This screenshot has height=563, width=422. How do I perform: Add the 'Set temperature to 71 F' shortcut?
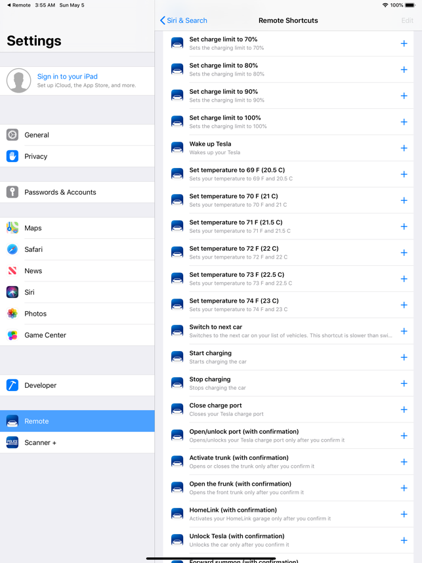click(x=404, y=226)
